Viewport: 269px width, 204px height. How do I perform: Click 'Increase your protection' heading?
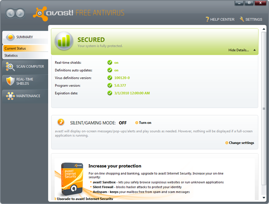[115, 166]
